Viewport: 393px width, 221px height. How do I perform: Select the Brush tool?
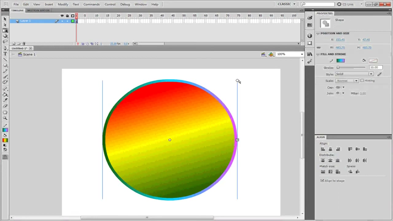click(5, 76)
